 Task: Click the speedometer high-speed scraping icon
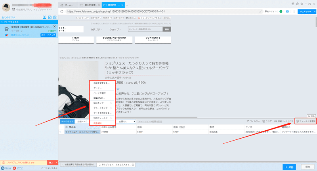tap(7, 35)
